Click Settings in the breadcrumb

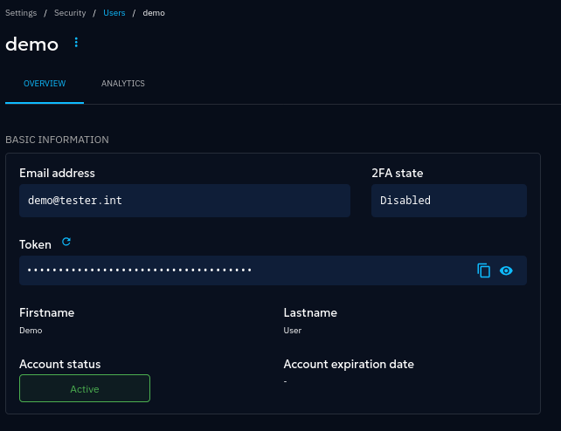pos(21,13)
